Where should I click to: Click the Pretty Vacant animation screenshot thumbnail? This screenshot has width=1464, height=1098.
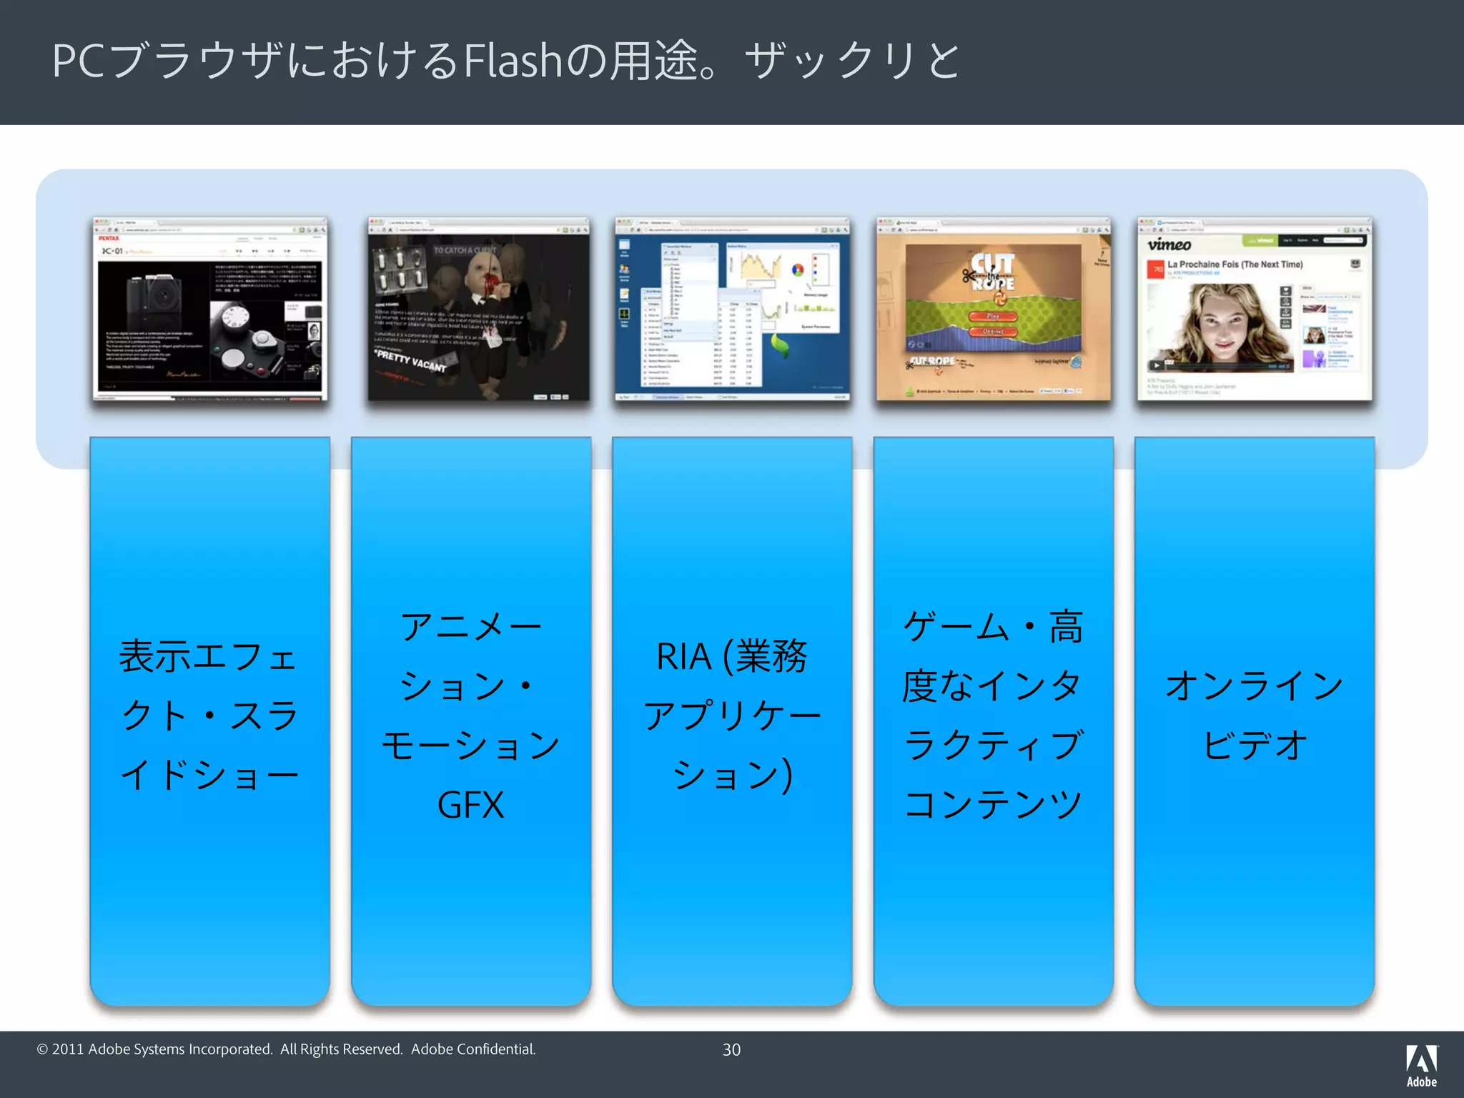click(479, 309)
